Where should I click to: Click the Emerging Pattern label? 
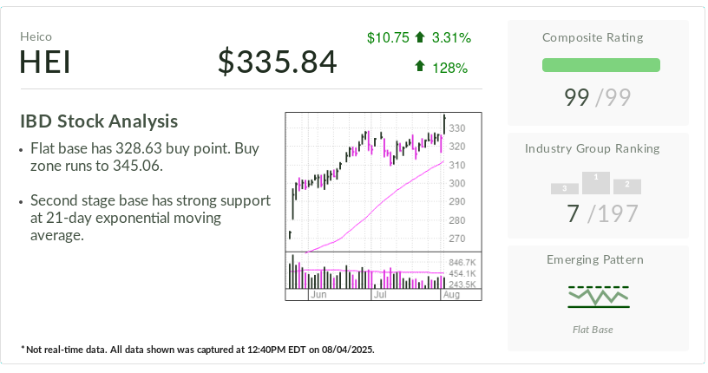(x=594, y=259)
